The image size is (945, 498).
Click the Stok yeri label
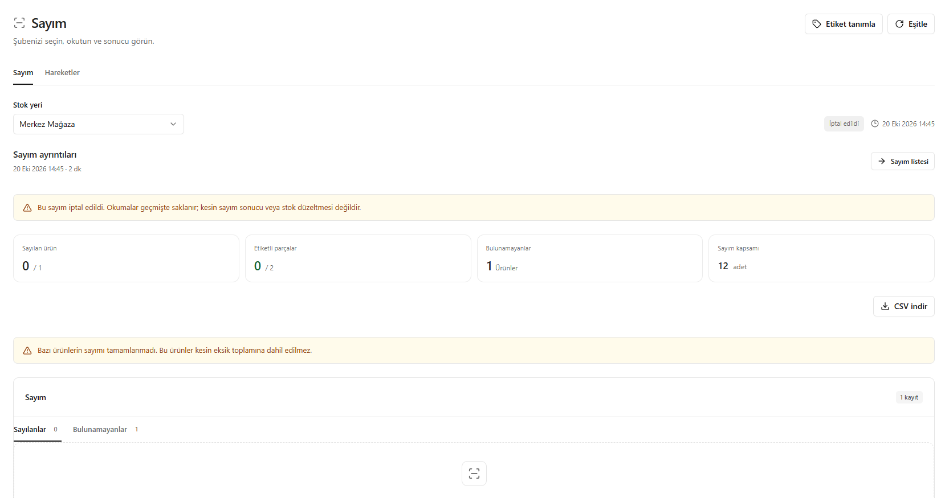28,105
